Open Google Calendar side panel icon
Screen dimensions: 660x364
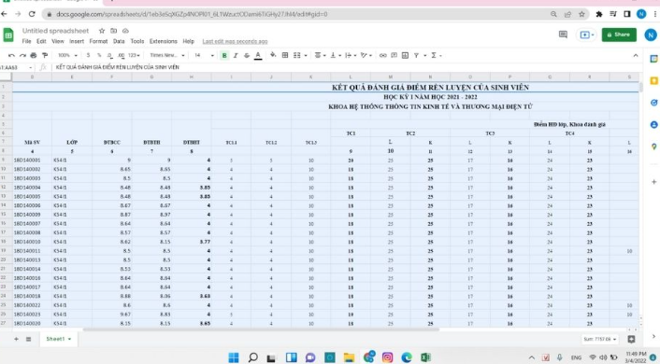tap(653, 59)
